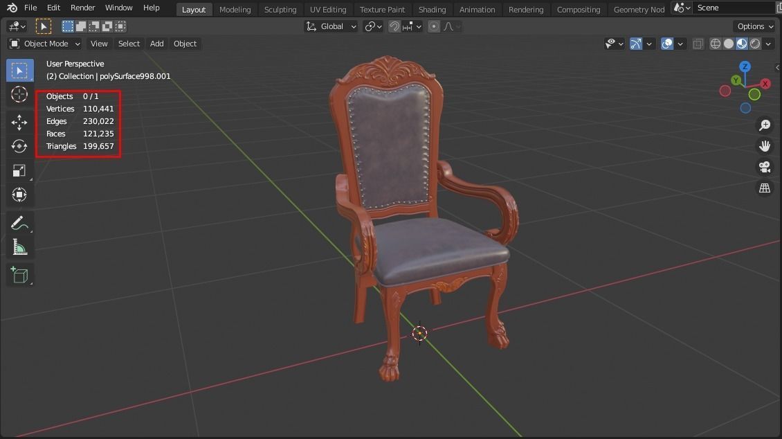Open the Object Mode dropdown
The image size is (782, 439).
tap(45, 44)
